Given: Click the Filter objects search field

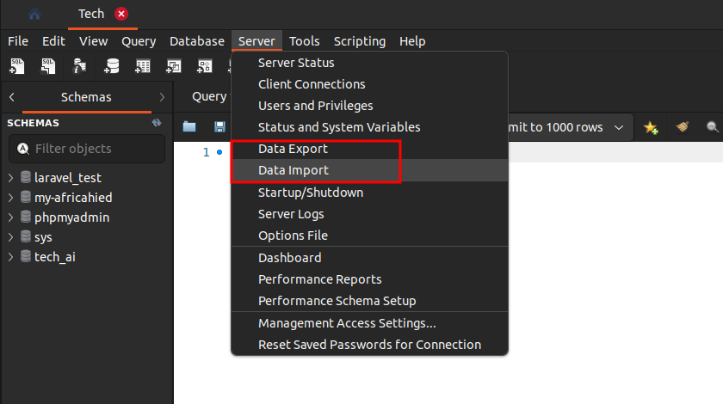Looking at the screenshot, I should [87, 149].
